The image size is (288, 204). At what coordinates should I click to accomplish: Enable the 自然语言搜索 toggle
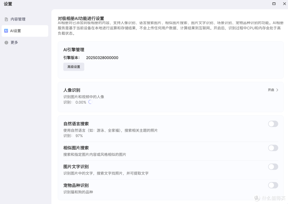tap(273, 124)
